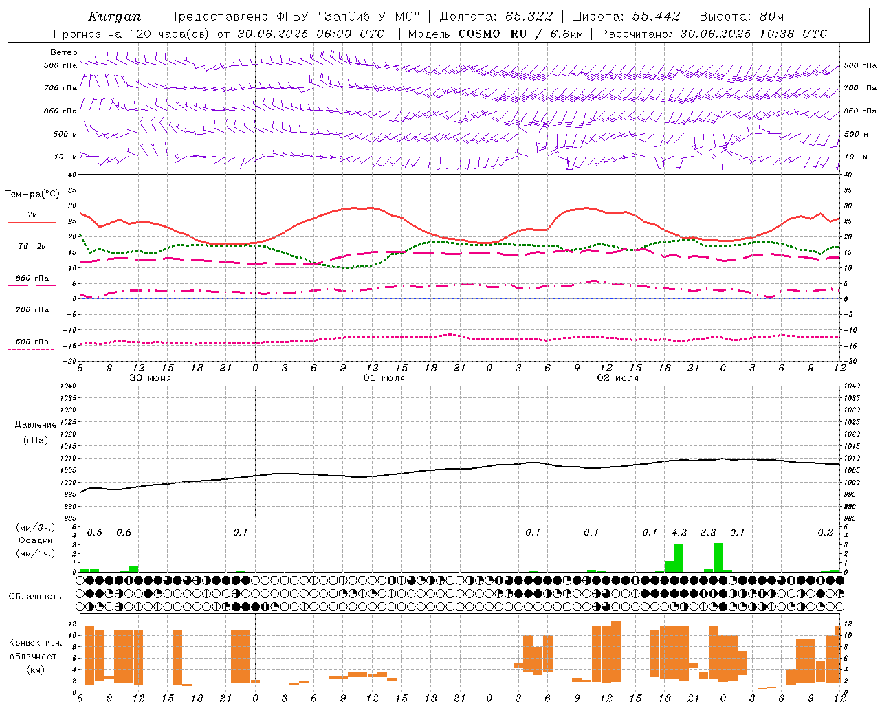The width and height of the screenshot is (880, 704).
Task: Click the Облачность cloudiness row label
Action: [x=35, y=597]
